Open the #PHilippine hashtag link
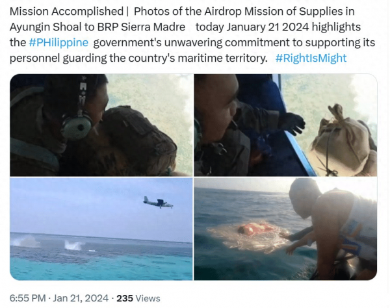 click(58, 42)
